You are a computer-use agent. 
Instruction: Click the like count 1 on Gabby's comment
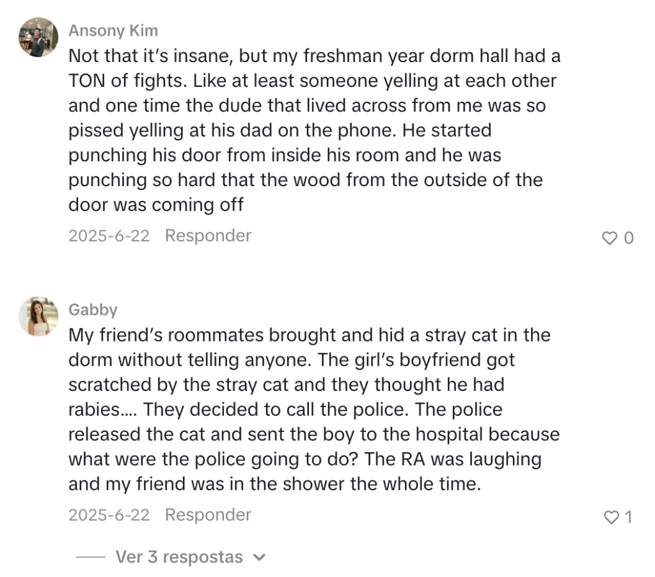628,517
